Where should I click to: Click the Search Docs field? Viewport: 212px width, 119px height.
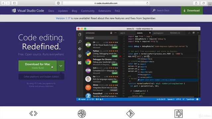tap(166, 10)
